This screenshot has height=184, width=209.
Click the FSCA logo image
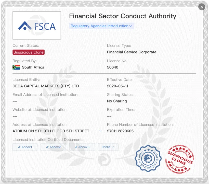37,25
